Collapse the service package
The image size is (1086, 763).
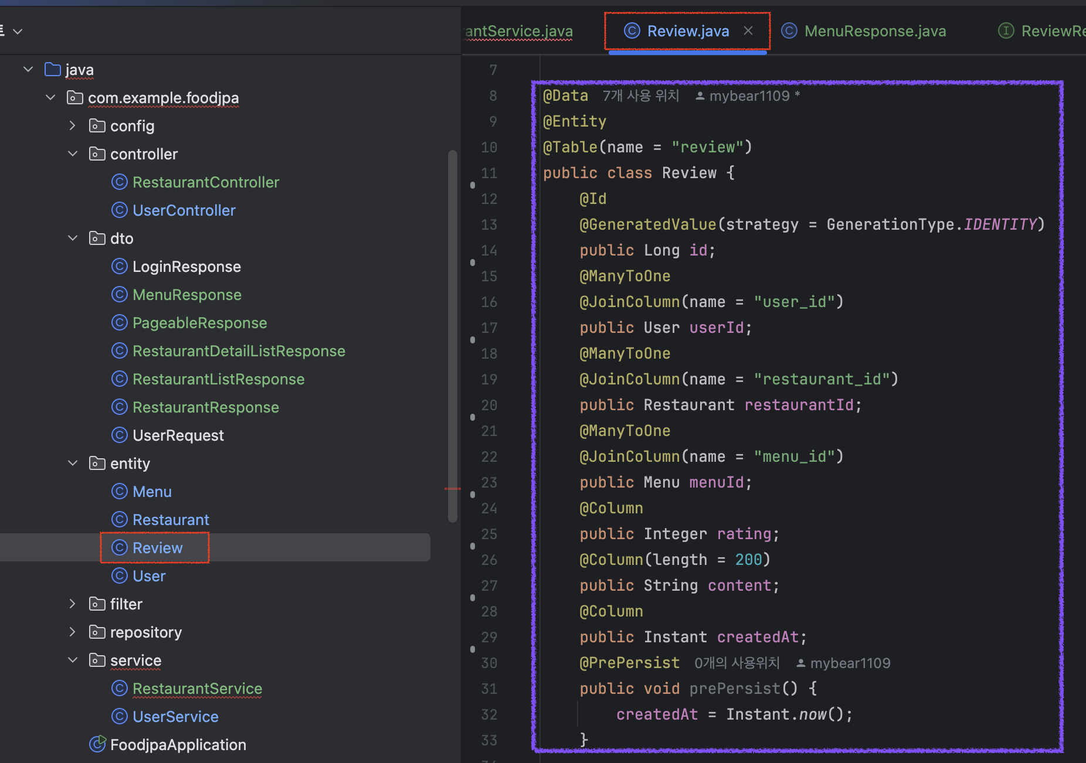click(x=73, y=660)
